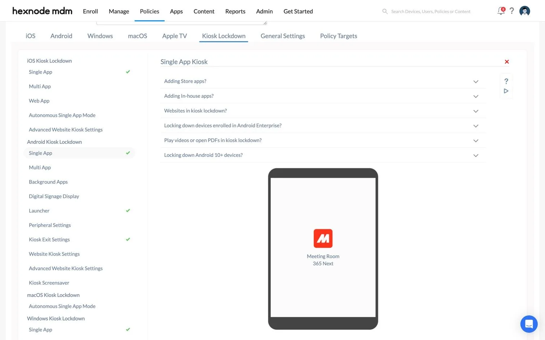Expand 'Websites in kiosk lockdown?' section
The image size is (545, 340).
[323, 111]
